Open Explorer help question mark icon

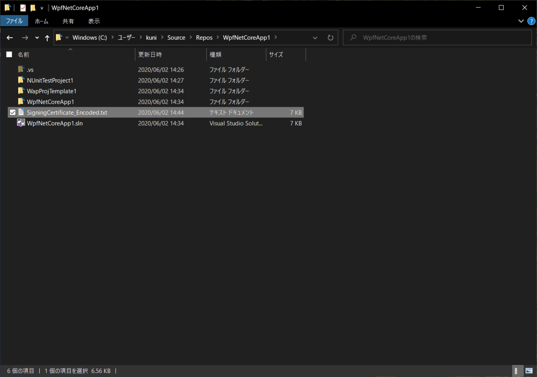coord(531,21)
